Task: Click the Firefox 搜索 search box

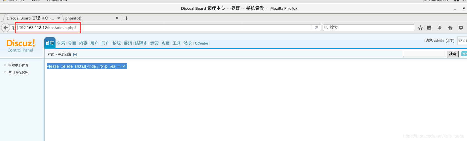Action: click(x=369, y=28)
